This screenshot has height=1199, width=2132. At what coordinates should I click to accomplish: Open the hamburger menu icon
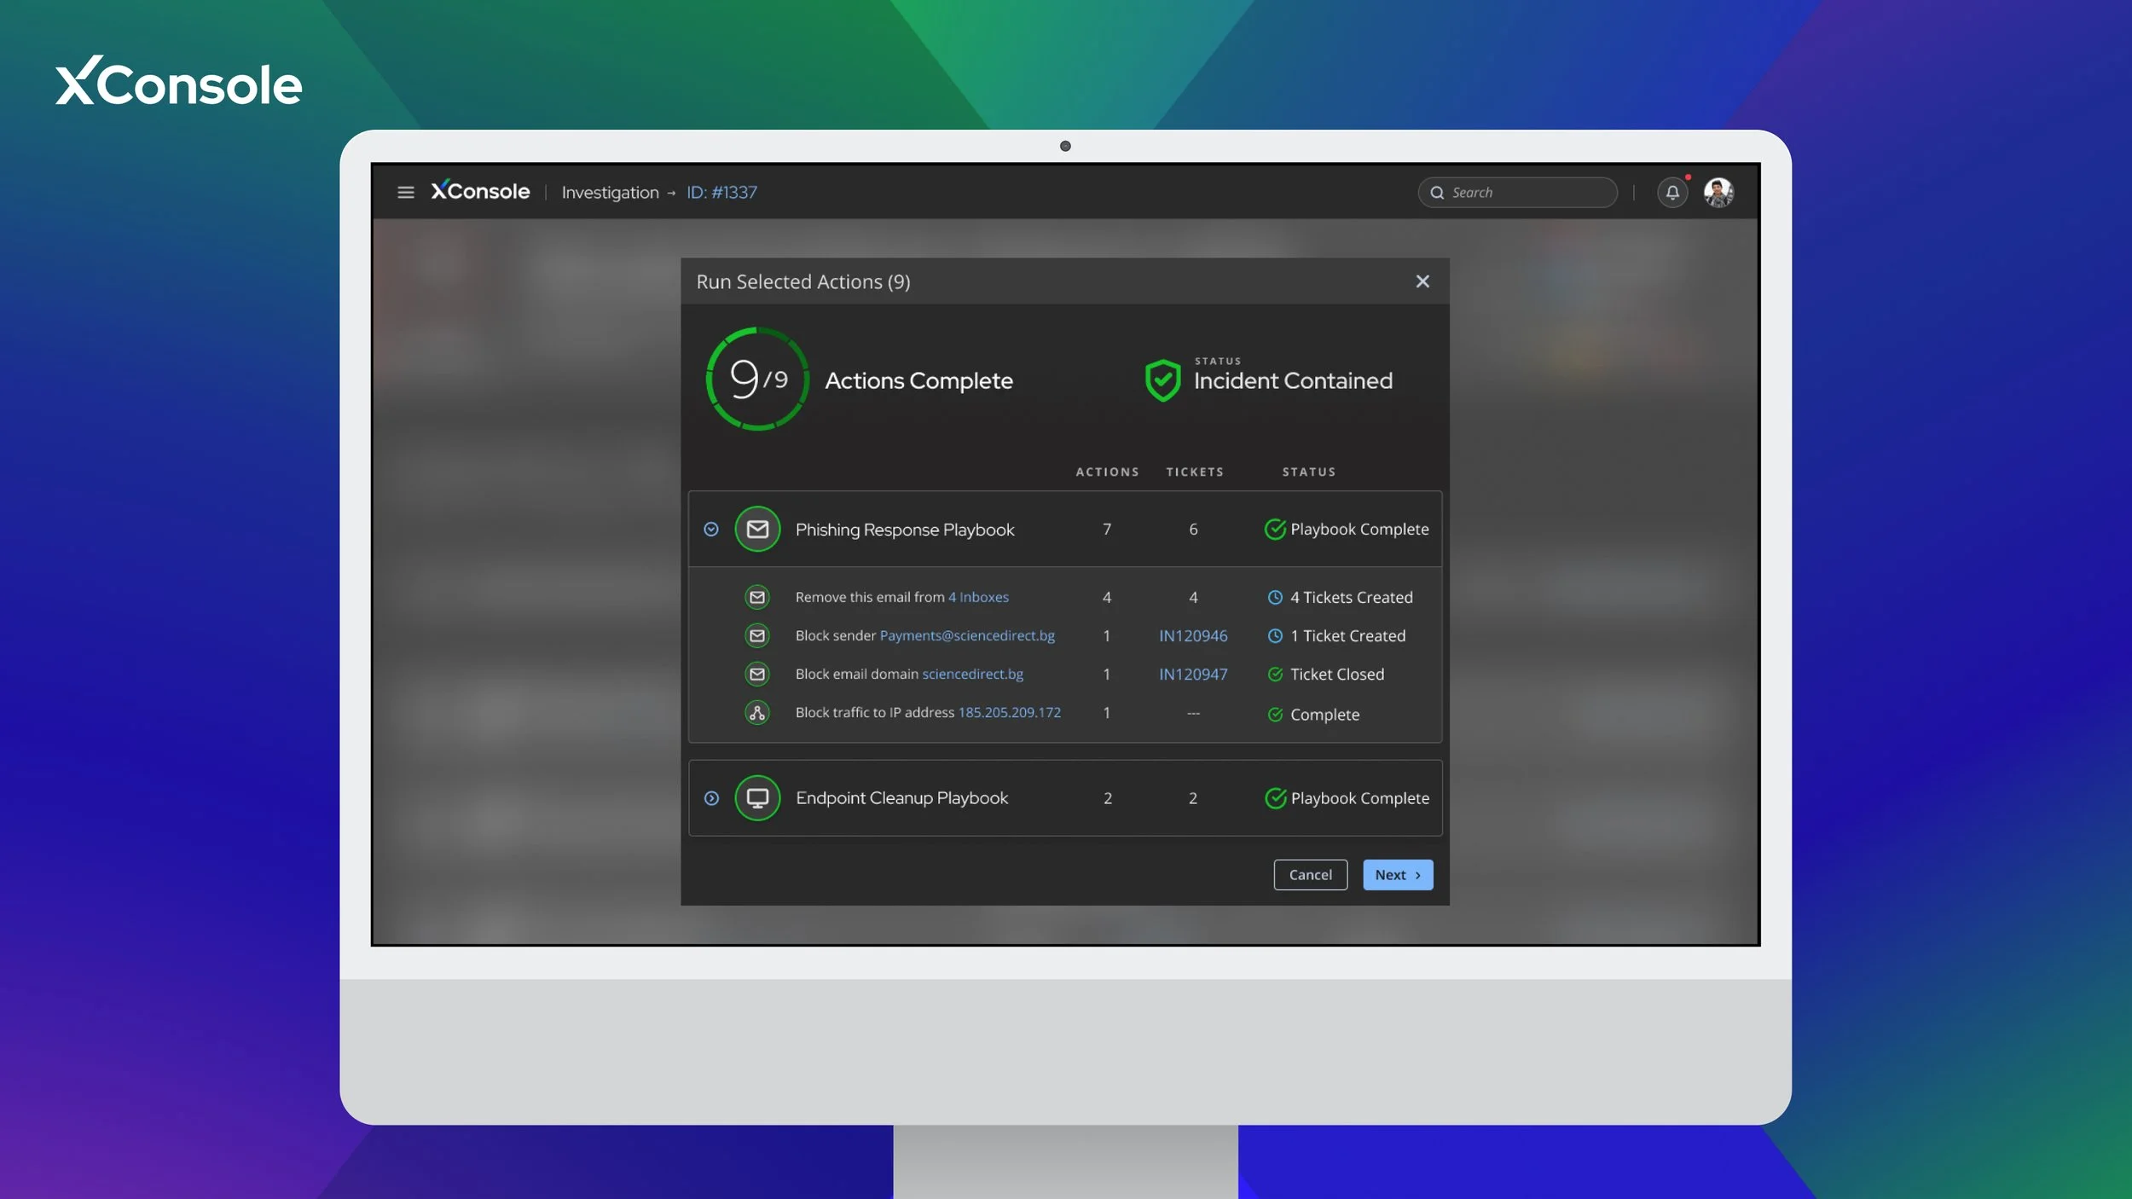pos(406,193)
